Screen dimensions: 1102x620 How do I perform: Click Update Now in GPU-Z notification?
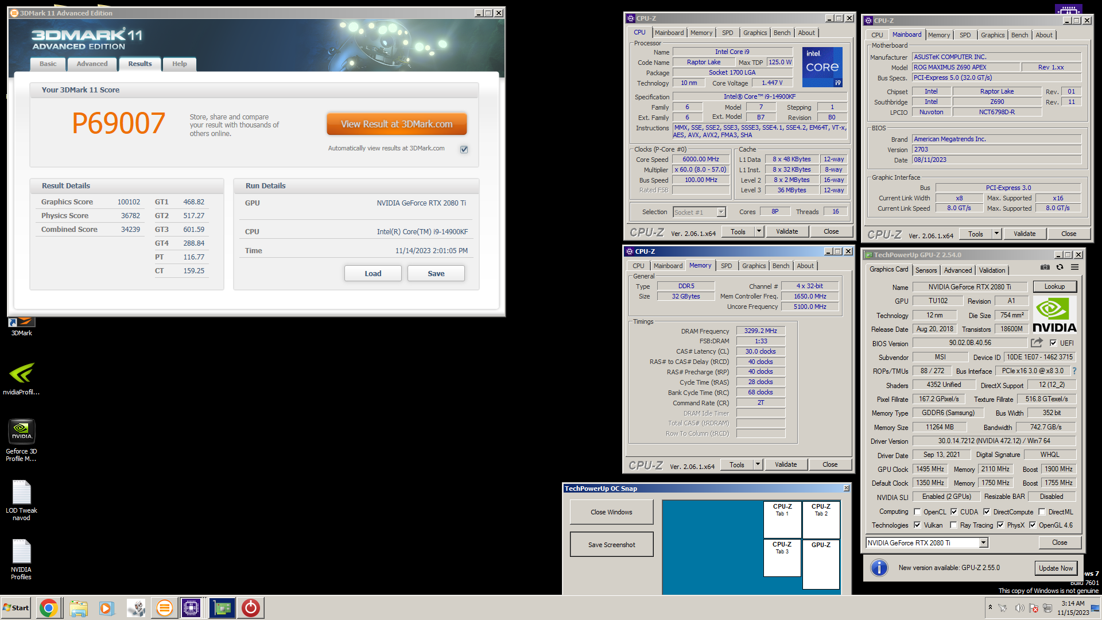[x=1056, y=568]
